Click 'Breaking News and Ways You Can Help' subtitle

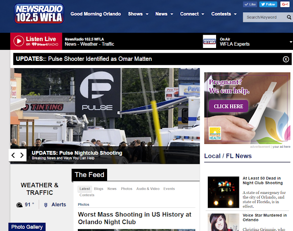coord(63,158)
